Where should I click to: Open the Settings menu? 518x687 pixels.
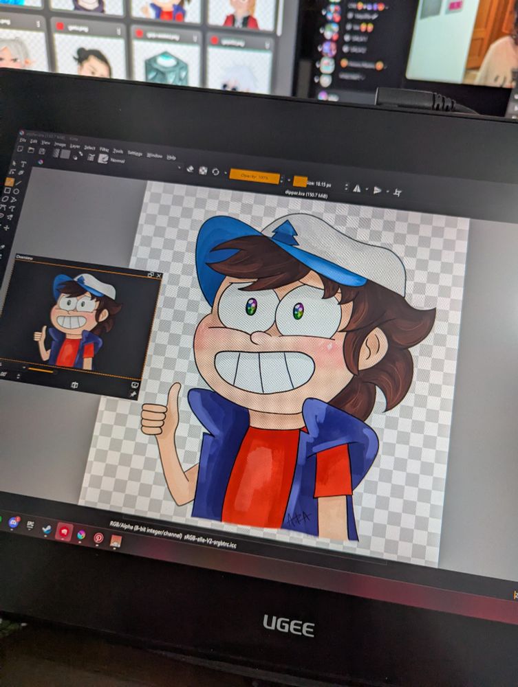point(135,153)
